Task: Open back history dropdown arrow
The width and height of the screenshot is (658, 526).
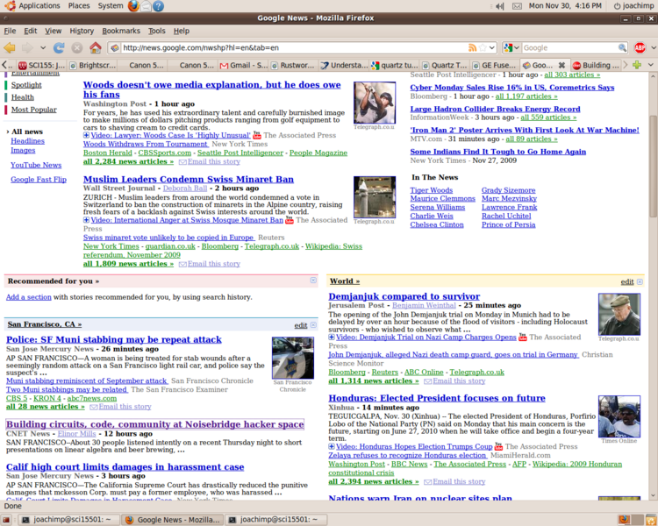Action: pos(43,48)
